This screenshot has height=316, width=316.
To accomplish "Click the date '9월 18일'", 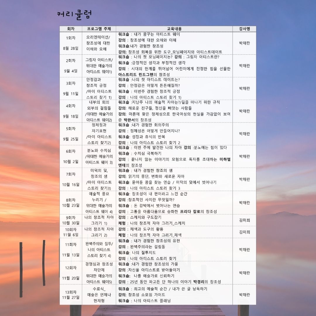I will pos(71,116).
